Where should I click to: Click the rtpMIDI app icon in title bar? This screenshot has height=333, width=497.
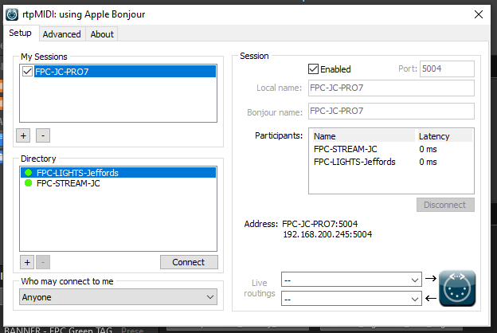12,14
